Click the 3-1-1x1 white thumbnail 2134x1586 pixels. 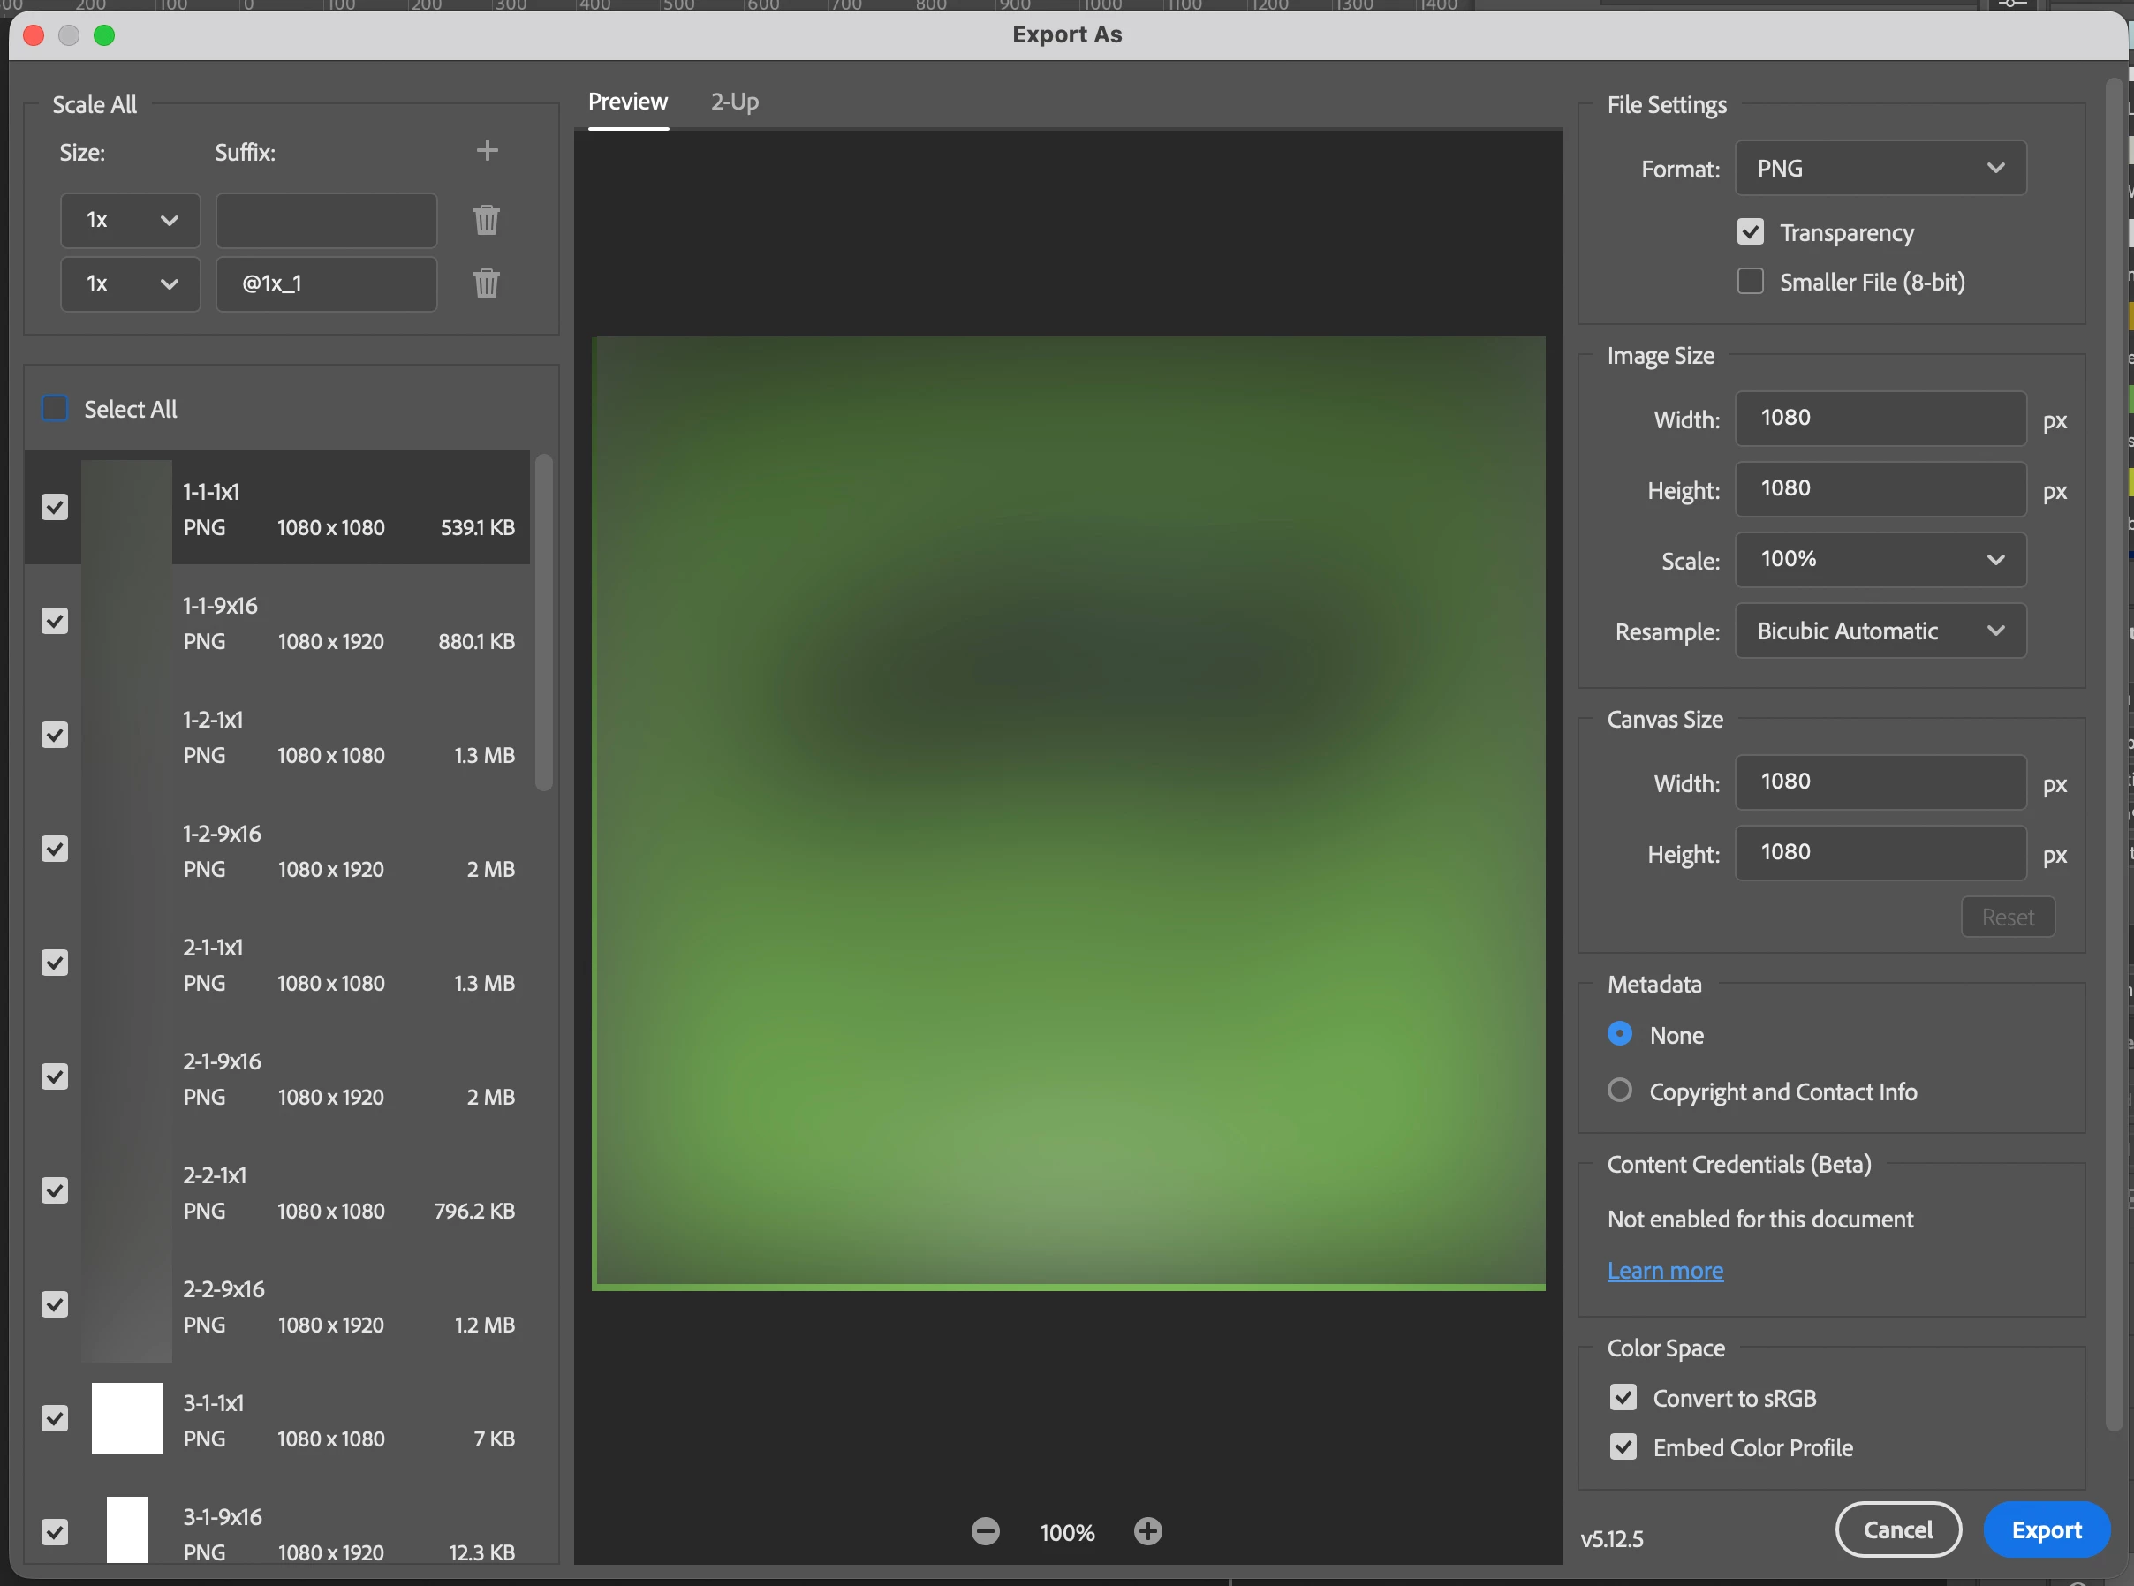coord(127,1418)
